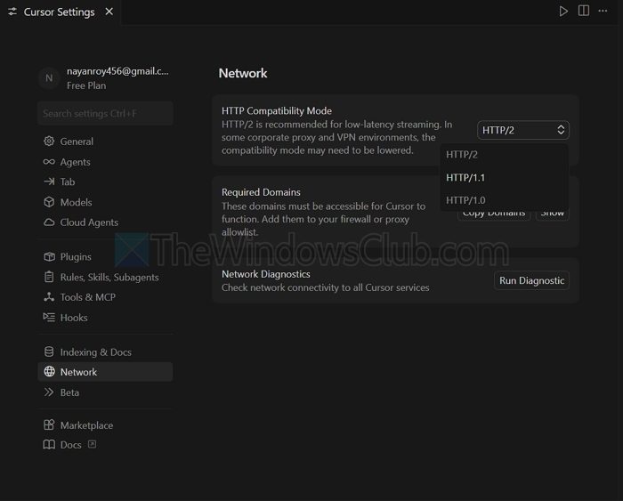Open Indexing & Docs database icon
The image size is (623, 501).
tap(49, 352)
